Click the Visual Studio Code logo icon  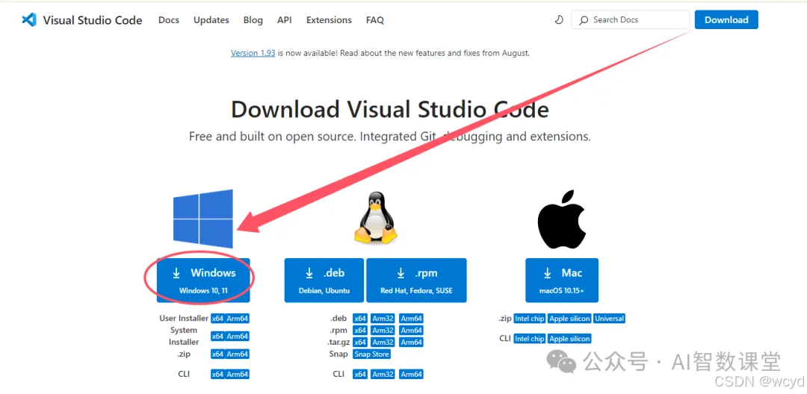coord(29,20)
